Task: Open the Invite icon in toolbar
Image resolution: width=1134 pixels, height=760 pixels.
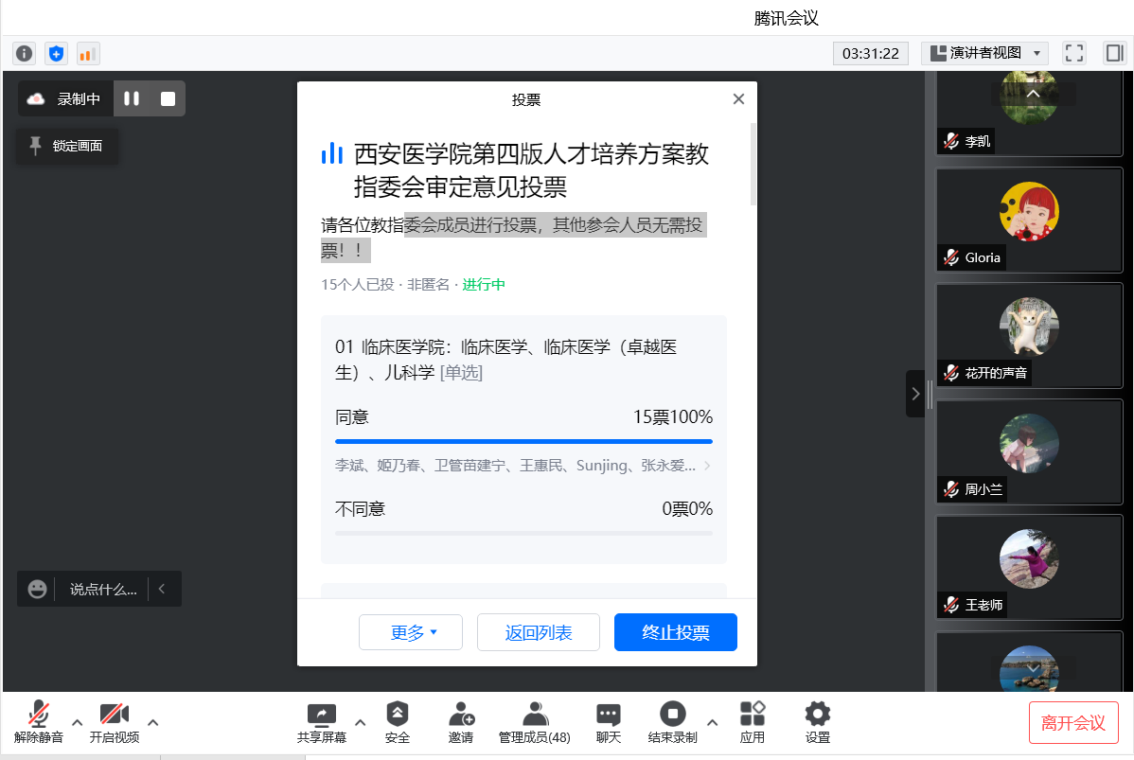Action: click(x=461, y=722)
